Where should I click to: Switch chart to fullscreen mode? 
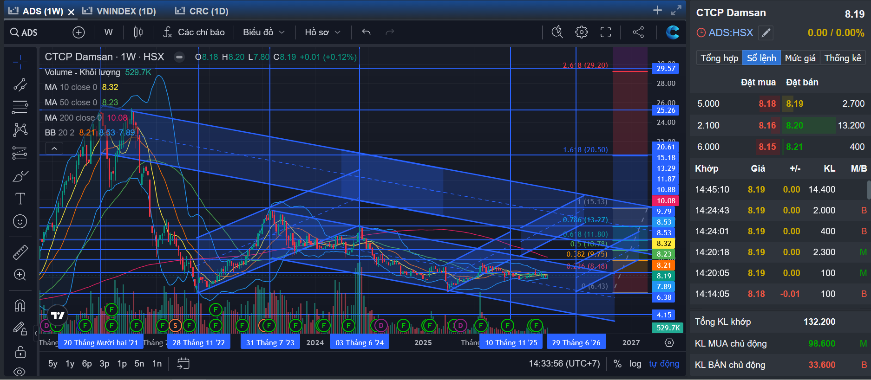(x=606, y=32)
